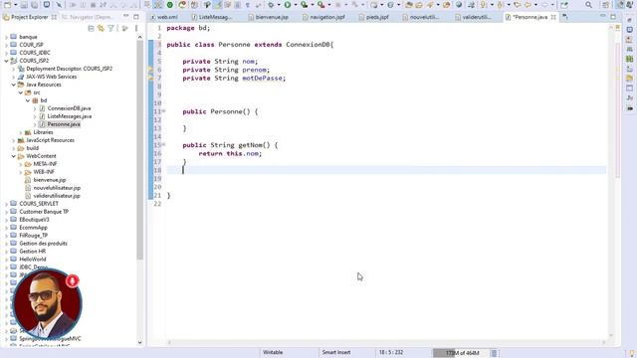Select validerutilisateur.jsp in WebContent
The image size is (637, 358).
coord(57,196)
